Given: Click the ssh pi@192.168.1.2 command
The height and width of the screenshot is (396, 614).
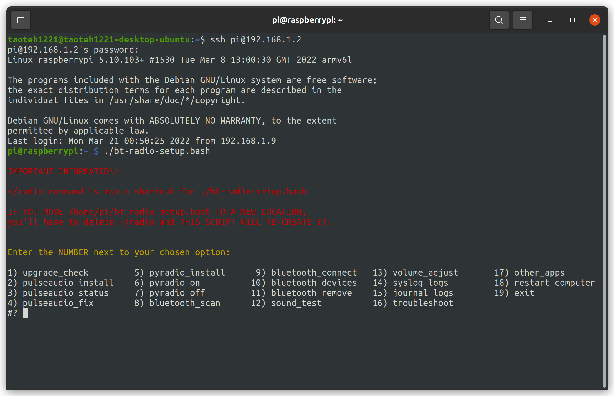Looking at the screenshot, I should point(256,39).
